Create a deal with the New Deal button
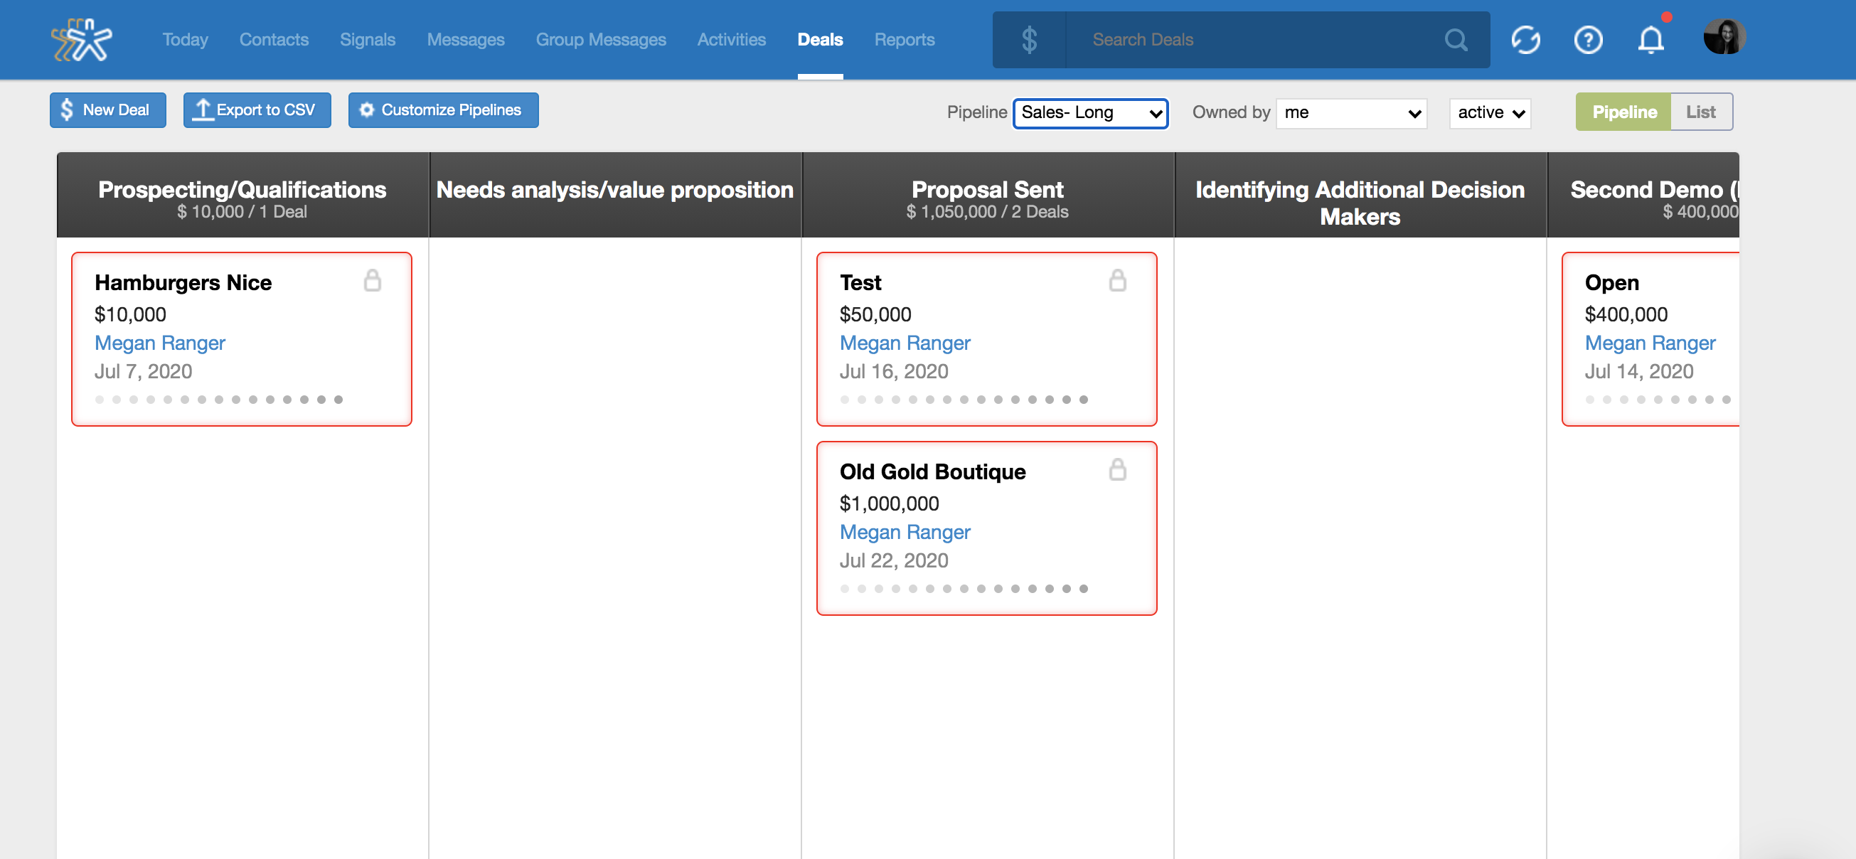The width and height of the screenshot is (1856, 859). click(107, 110)
